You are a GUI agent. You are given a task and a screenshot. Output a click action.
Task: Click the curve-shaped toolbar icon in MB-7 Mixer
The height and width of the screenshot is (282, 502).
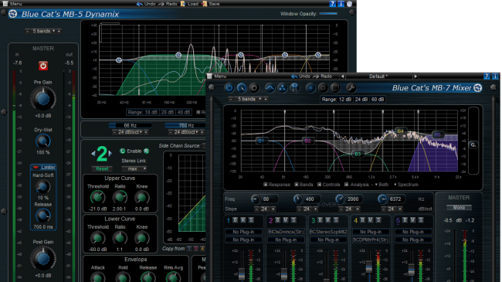click(270, 87)
